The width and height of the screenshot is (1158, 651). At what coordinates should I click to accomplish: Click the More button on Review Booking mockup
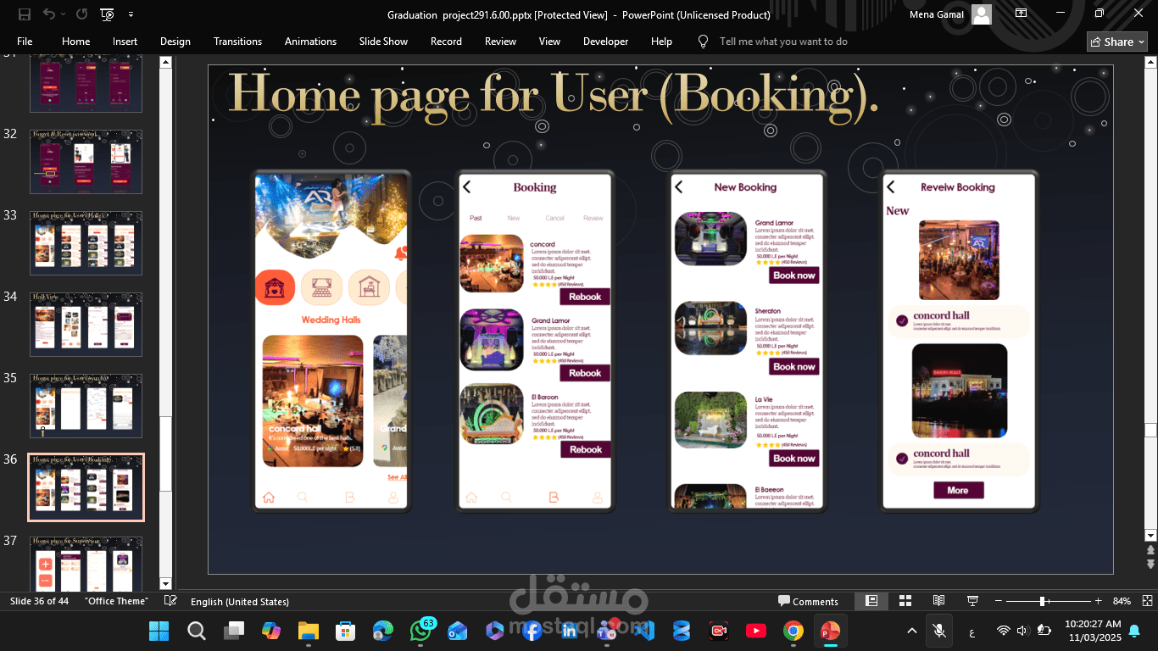click(x=958, y=490)
